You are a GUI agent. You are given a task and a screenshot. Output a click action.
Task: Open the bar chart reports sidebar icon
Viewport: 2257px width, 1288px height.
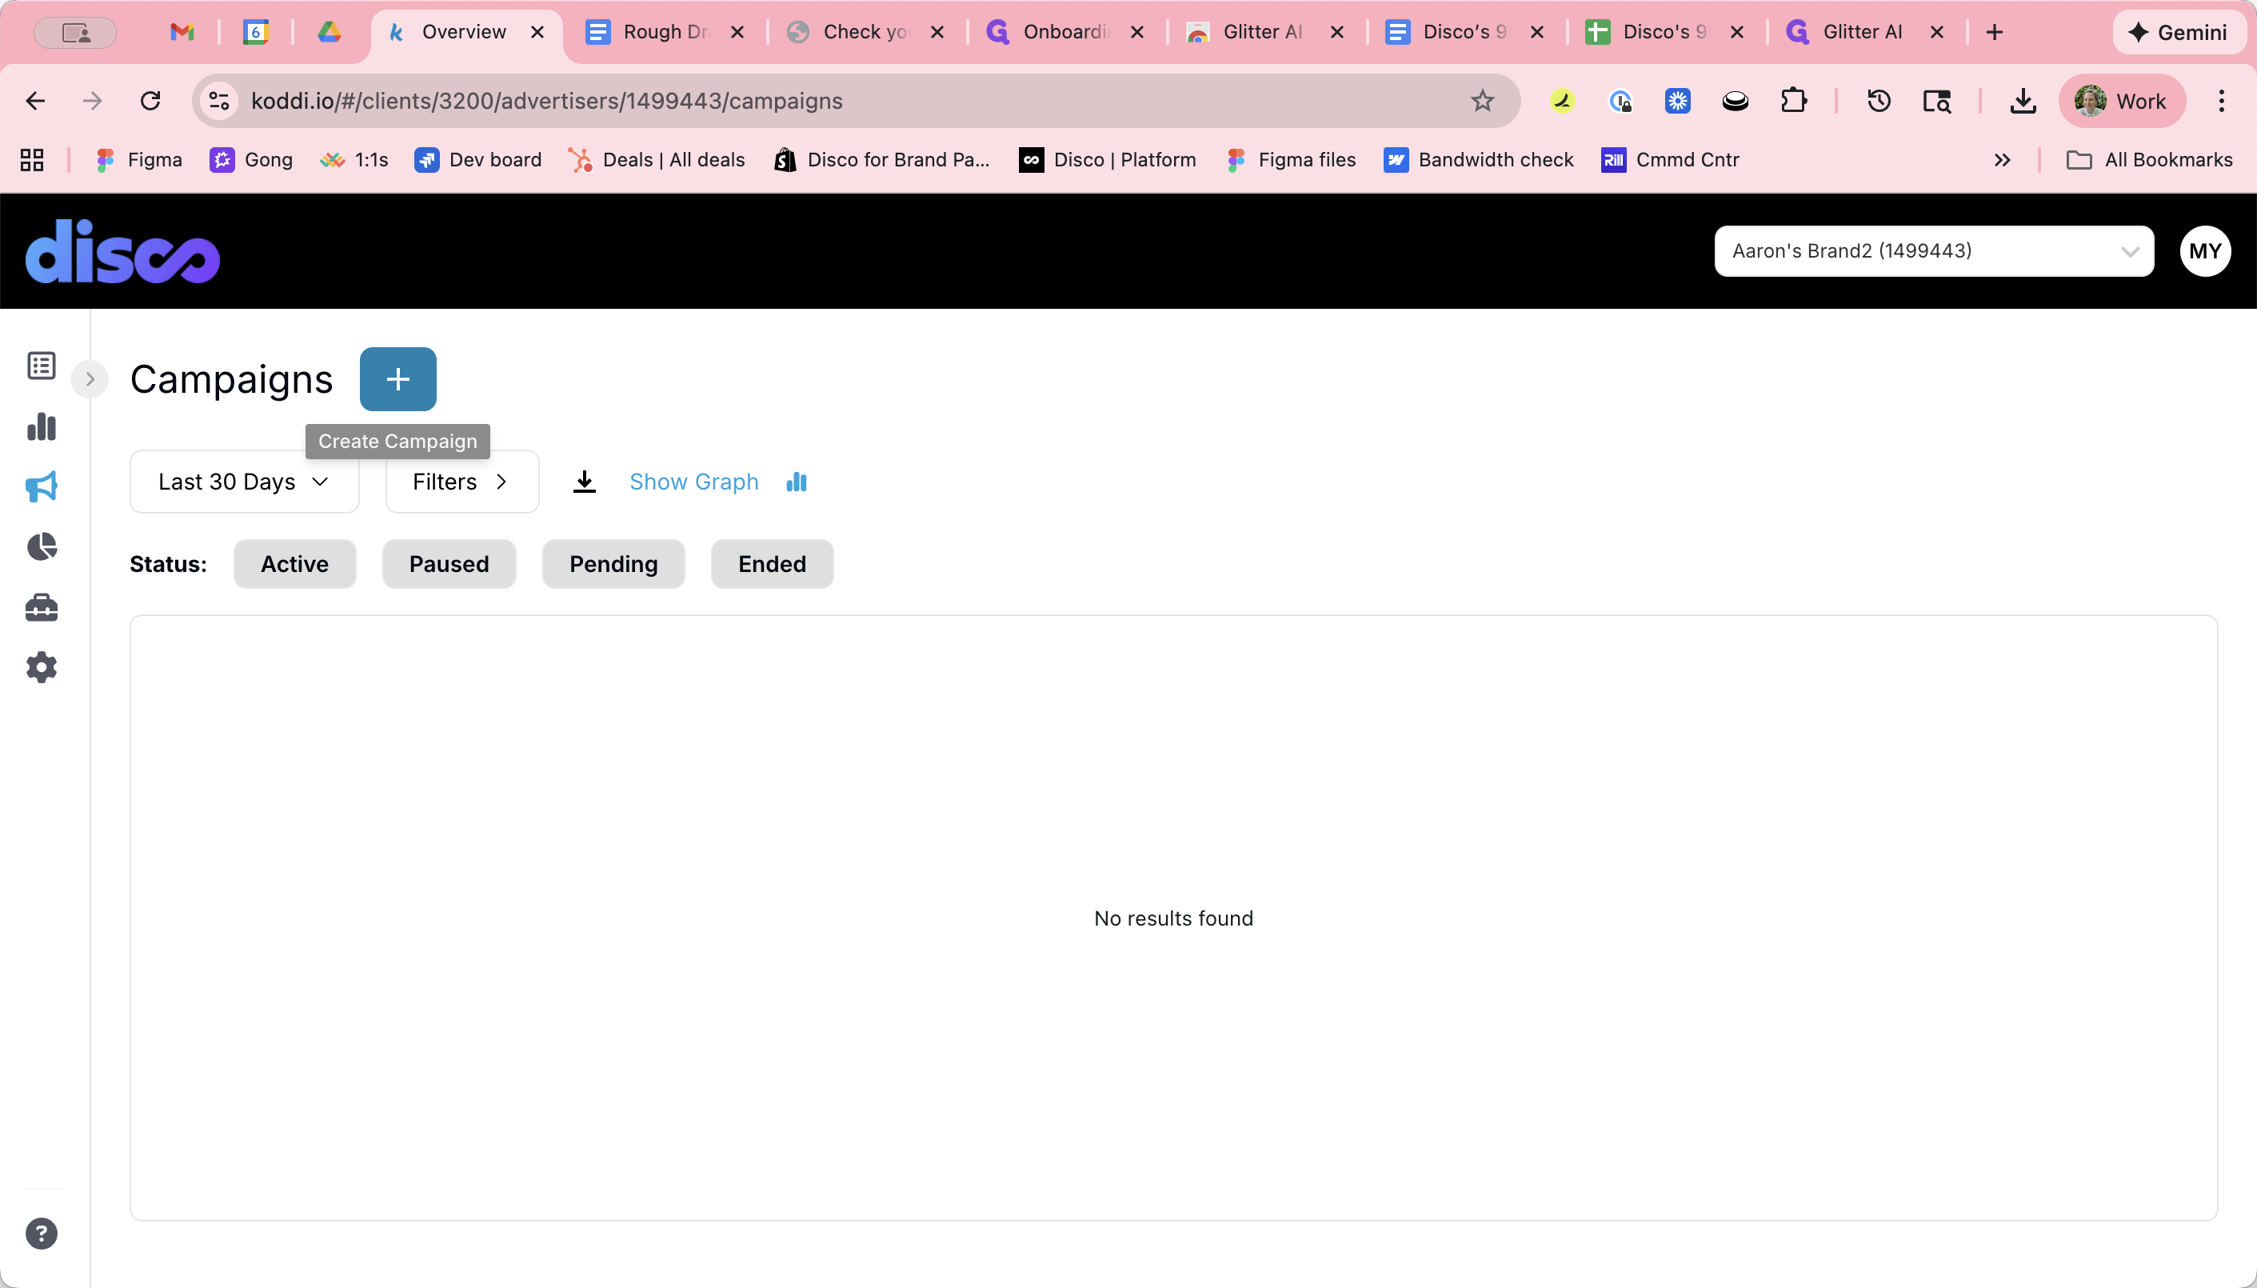tap(42, 426)
